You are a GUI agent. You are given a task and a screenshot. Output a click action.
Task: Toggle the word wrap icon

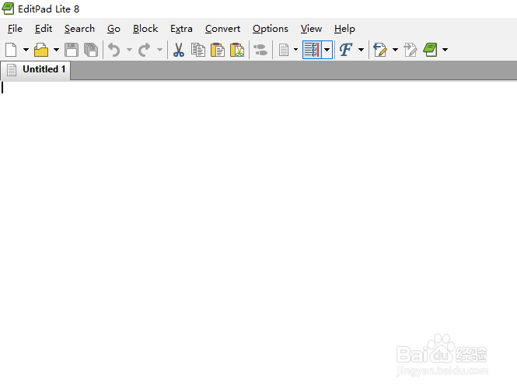tap(312, 50)
